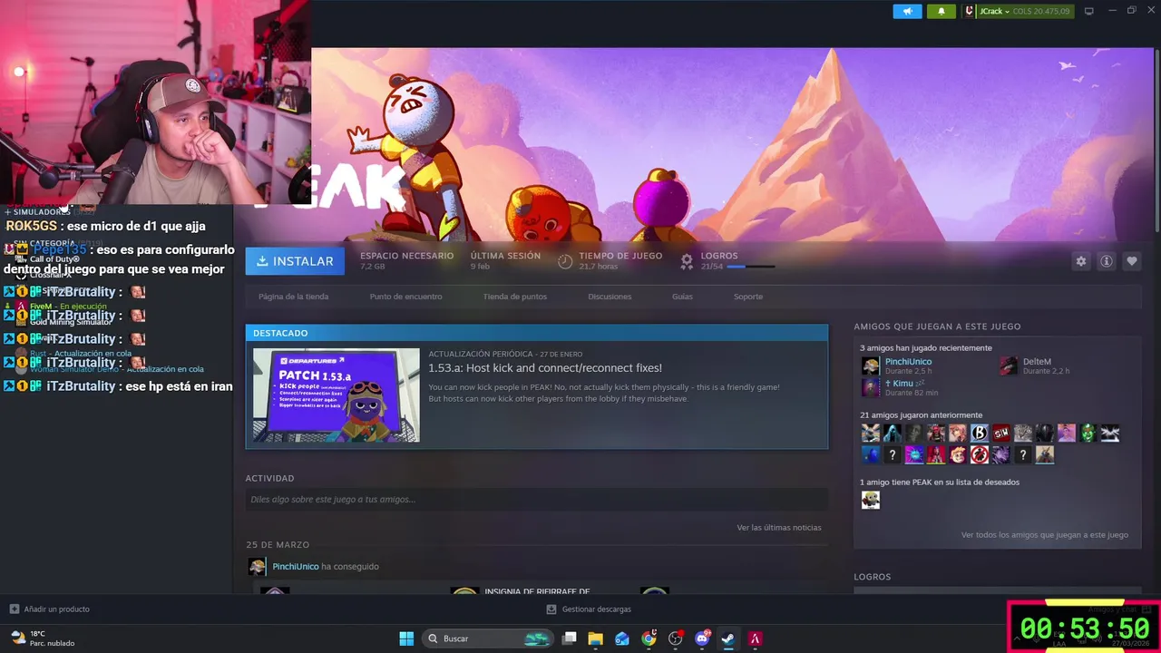
Task: Open the Tienda de puntos tab
Action: [514, 297]
